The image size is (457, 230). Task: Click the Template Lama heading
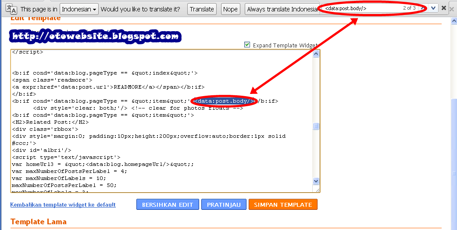coord(39,222)
